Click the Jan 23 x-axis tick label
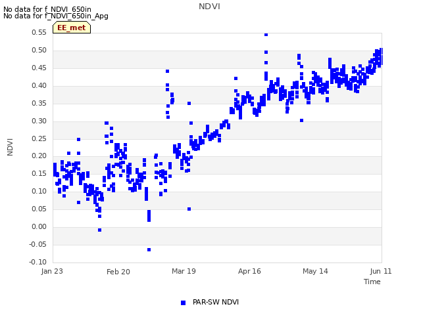Viewport: 421px width, 315px height. (52, 271)
